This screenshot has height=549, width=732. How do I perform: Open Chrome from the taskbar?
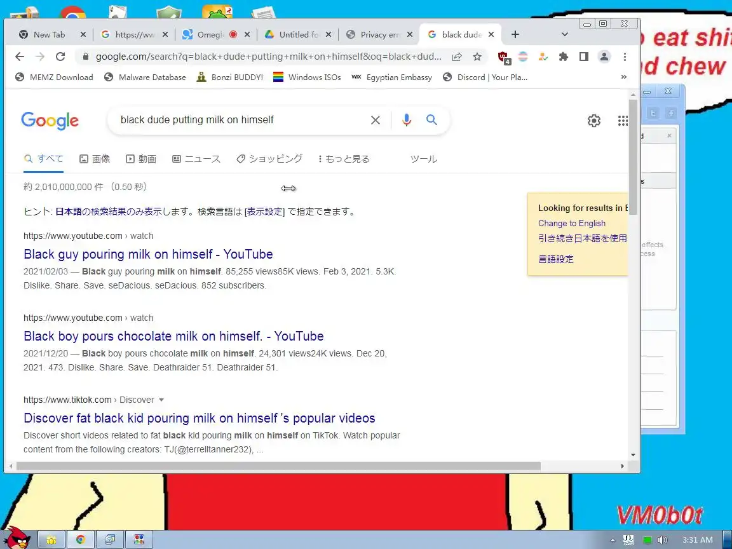pyautogui.click(x=80, y=539)
